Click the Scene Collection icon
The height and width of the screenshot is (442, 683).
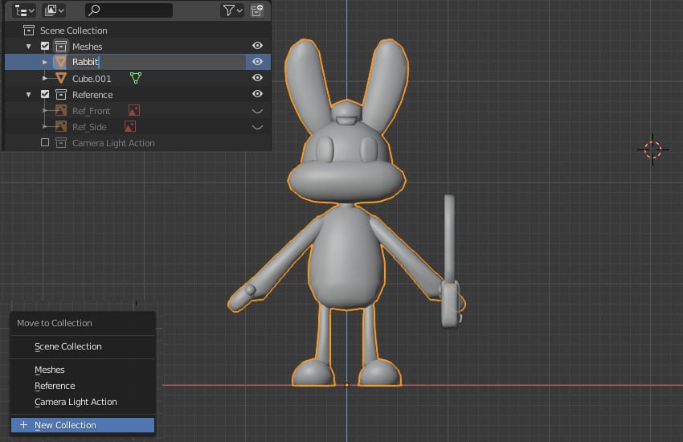(29, 31)
